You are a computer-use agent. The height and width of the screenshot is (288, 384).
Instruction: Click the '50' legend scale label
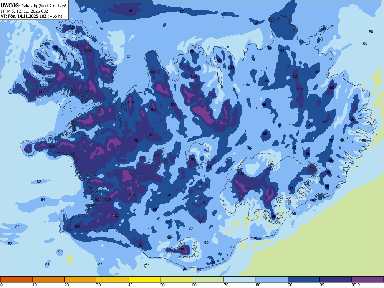coord(162,285)
